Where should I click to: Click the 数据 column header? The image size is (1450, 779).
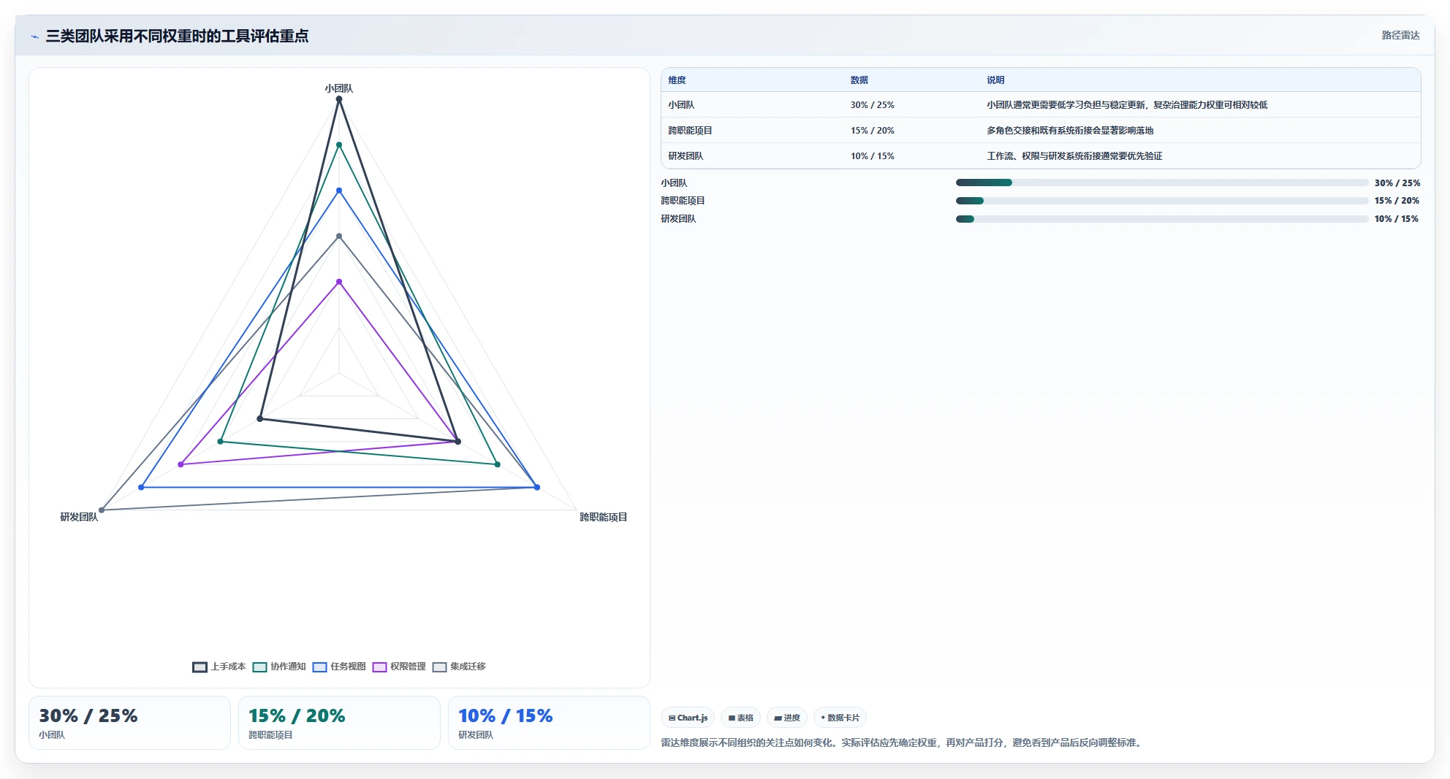pyautogui.click(x=859, y=80)
